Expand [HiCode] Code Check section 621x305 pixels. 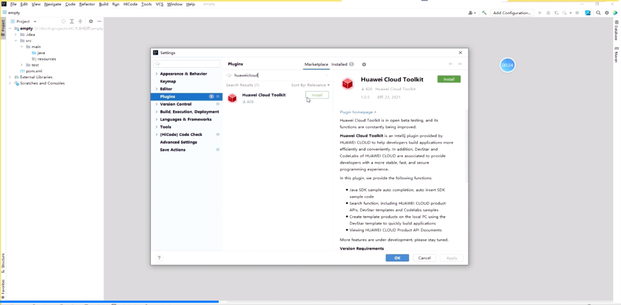[156, 134]
